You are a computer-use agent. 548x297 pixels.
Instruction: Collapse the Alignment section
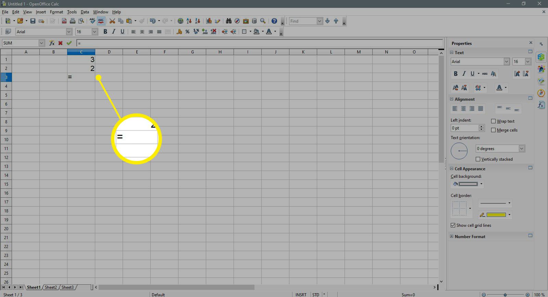(x=451, y=99)
